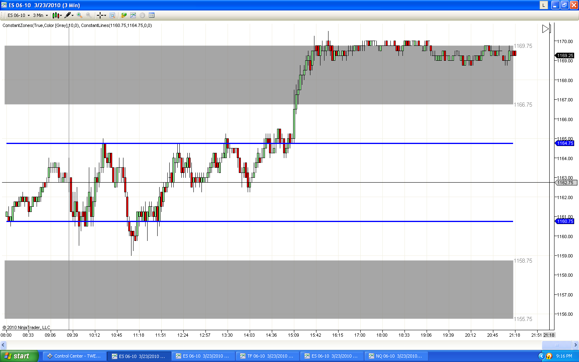Expand hidden system tray icons arrow
This screenshot has height=362, width=579.
[x=541, y=356]
